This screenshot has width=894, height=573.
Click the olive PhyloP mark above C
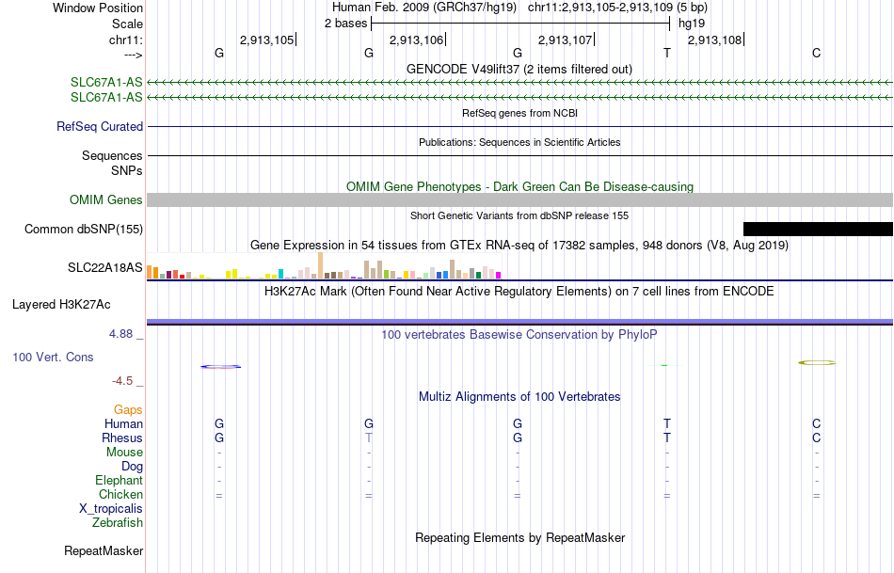click(x=817, y=362)
